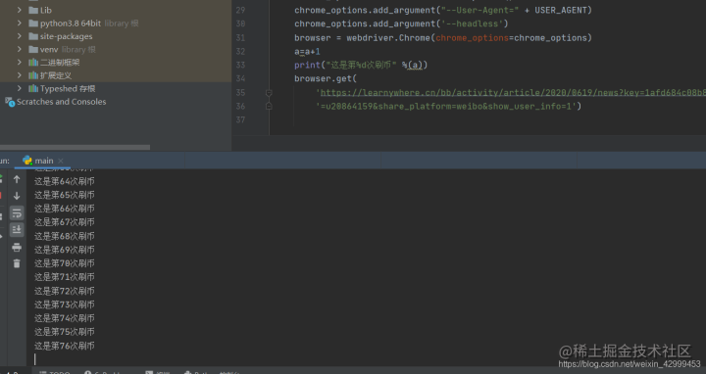Screen dimensions: 706x374
Task: Click the down arrow in Run console
Action: pyautogui.click(x=17, y=196)
